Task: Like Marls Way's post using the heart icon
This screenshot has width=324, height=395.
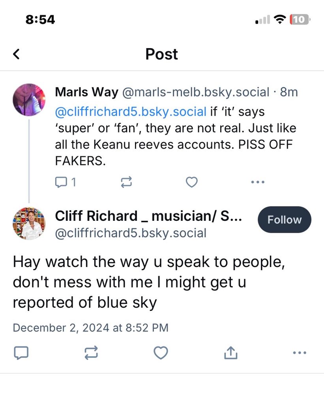Action: click(192, 182)
